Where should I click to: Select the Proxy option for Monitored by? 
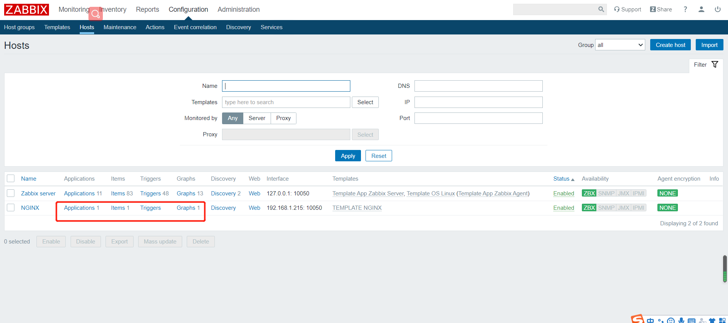284,118
